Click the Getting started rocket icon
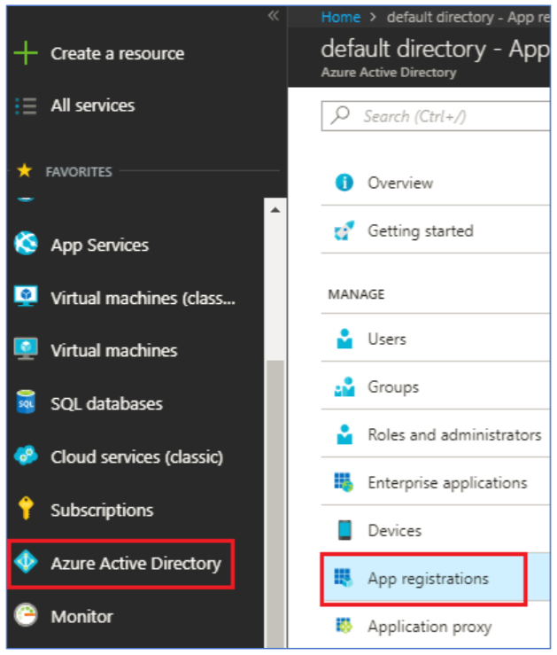This screenshot has width=557, height=655. click(x=344, y=230)
